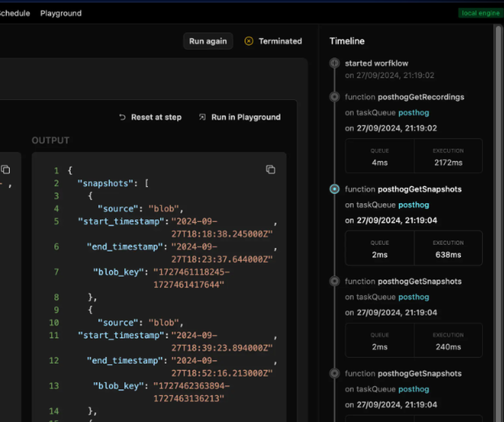Click the 4ms queue value
Image resolution: width=504 pixels, height=422 pixels.
tap(380, 163)
